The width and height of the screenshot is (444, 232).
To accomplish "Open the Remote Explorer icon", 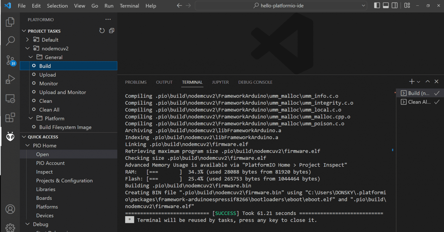I will (10, 99).
